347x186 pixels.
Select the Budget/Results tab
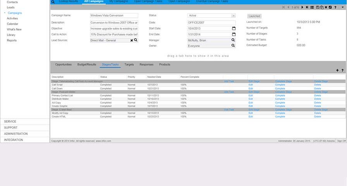(x=86, y=64)
